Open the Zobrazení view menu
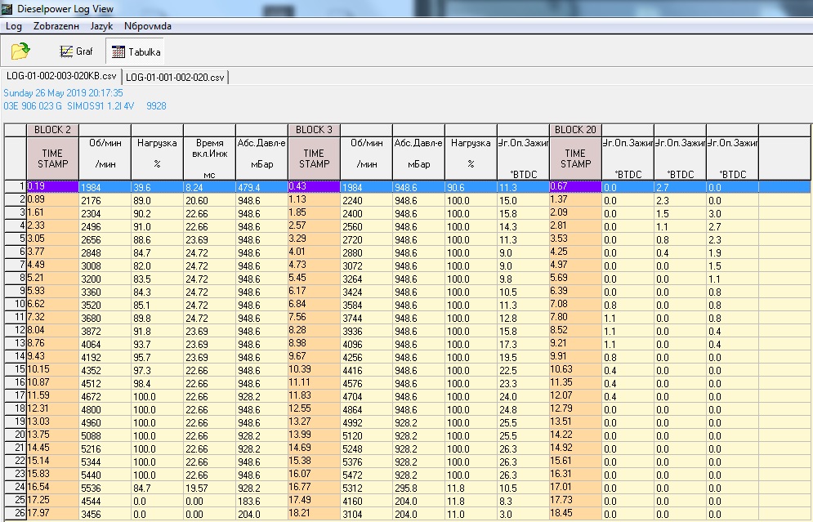The image size is (813, 522). click(56, 26)
